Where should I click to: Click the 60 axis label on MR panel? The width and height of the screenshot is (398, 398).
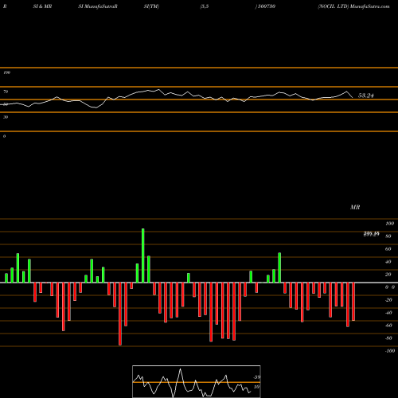pyautogui.click(x=388, y=249)
